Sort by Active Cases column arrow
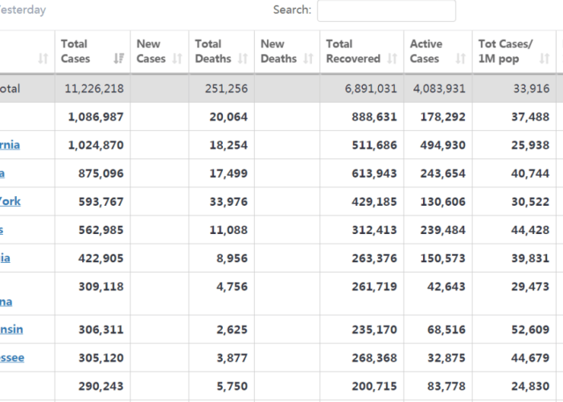563x402 pixels. click(461, 59)
